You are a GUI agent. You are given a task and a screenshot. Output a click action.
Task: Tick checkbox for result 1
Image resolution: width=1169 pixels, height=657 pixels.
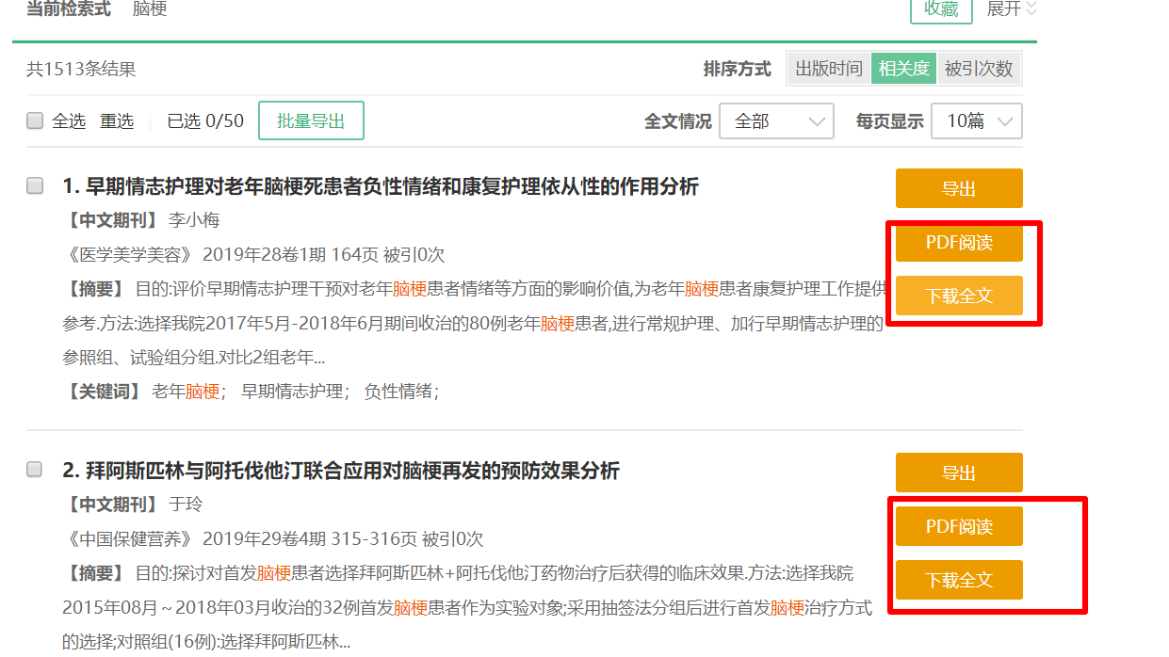click(35, 185)
